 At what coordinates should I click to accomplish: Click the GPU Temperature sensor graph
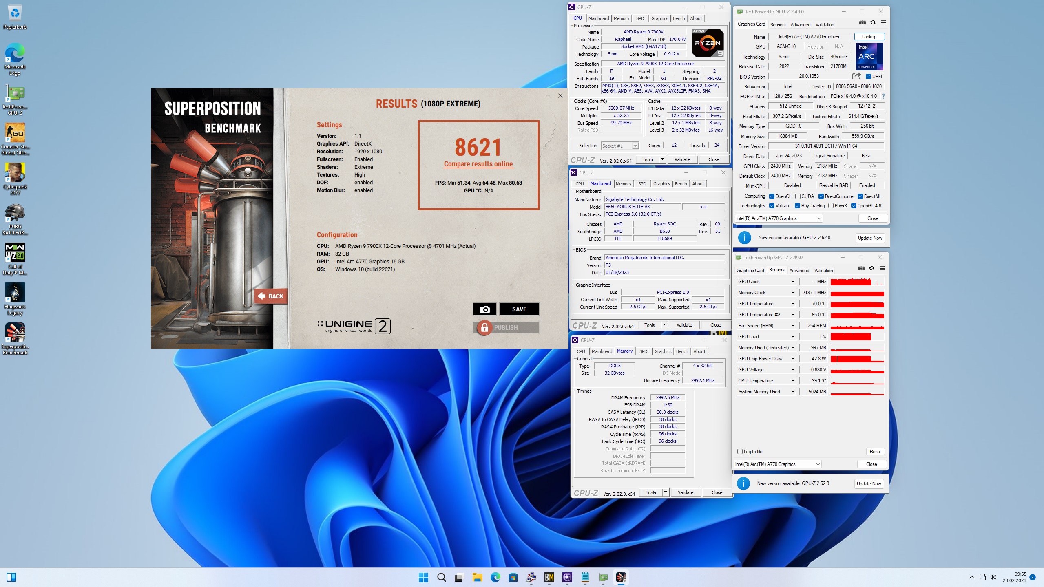pos(857,304)
